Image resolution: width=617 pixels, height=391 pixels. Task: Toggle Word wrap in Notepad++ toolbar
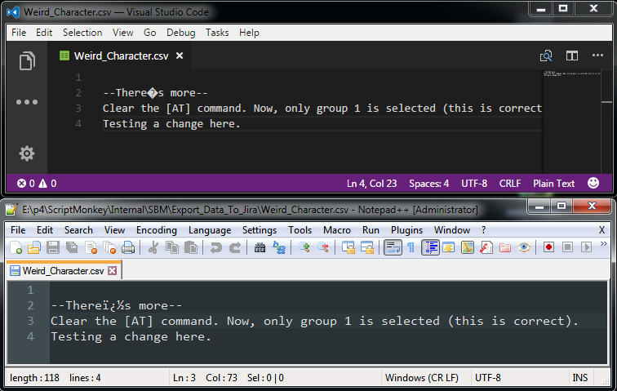tap(393, 247)
